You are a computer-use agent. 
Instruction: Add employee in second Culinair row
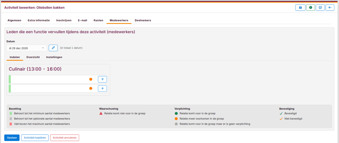tap(103, 89)
